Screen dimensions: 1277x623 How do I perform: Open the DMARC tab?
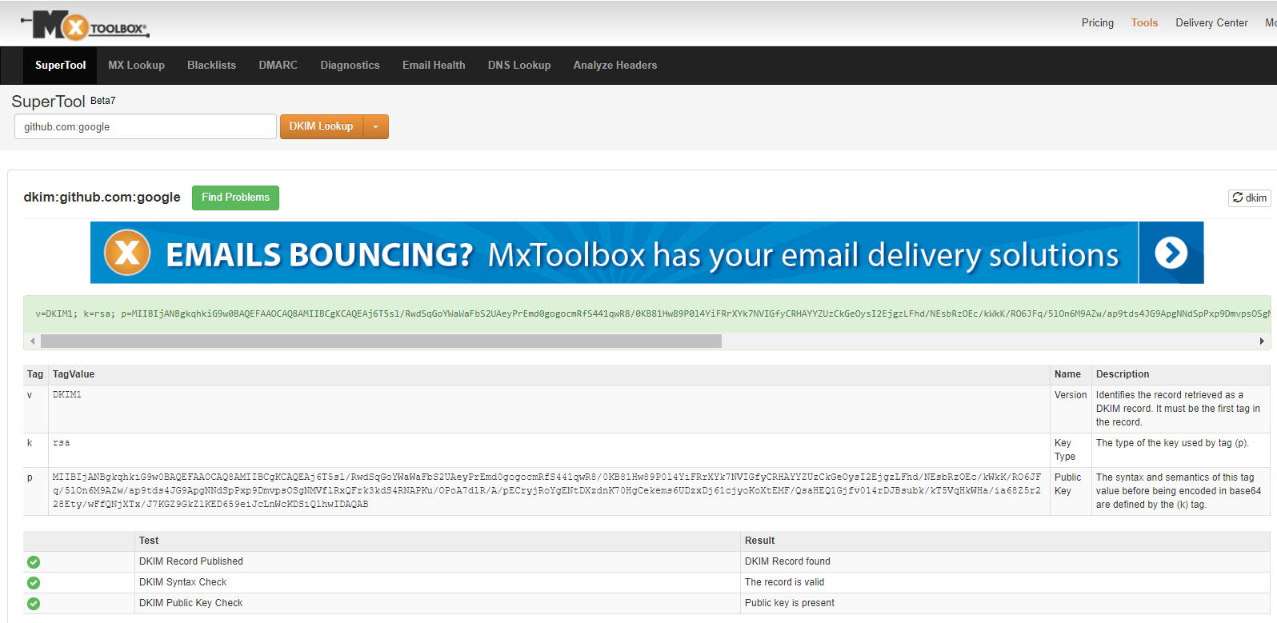pos(278,66)
